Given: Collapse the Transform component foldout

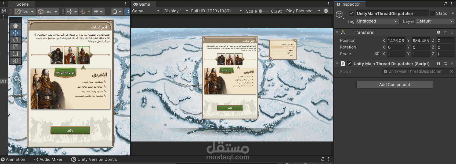Looking at the screenshot, I should 337,32.
